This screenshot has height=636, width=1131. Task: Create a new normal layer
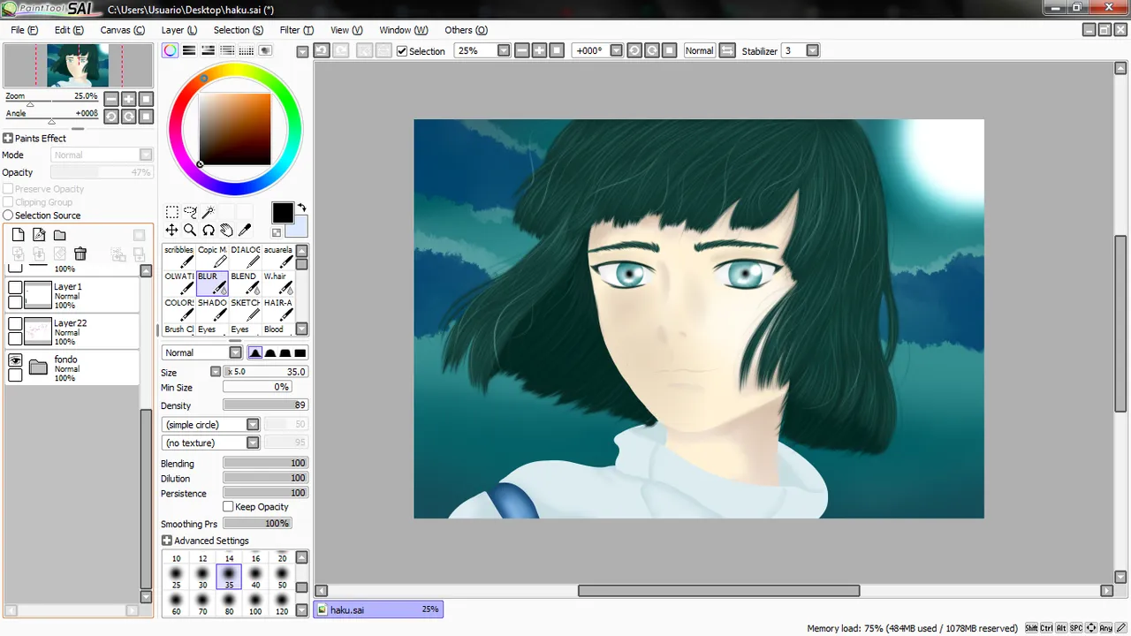pyautogui.click(x=18, y=235)
